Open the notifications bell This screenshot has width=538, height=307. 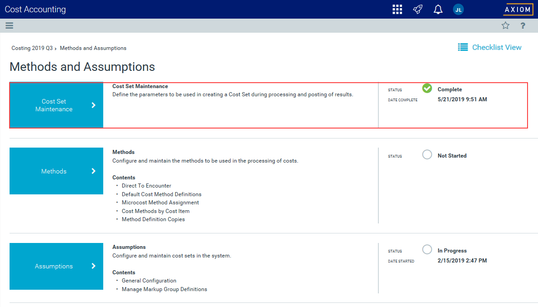[438, 9]
